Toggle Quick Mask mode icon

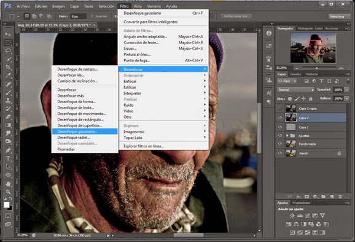click(8, 216)
